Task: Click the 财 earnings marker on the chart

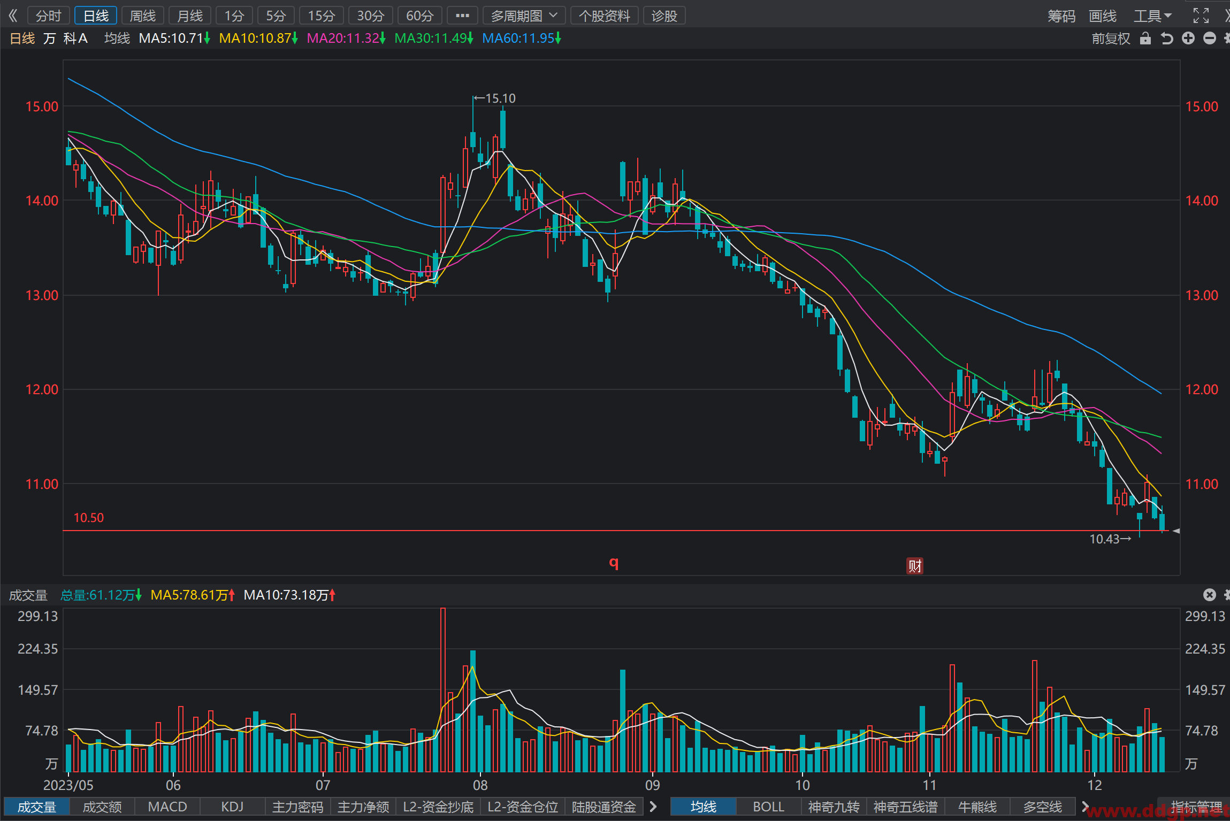Action: 915,565
